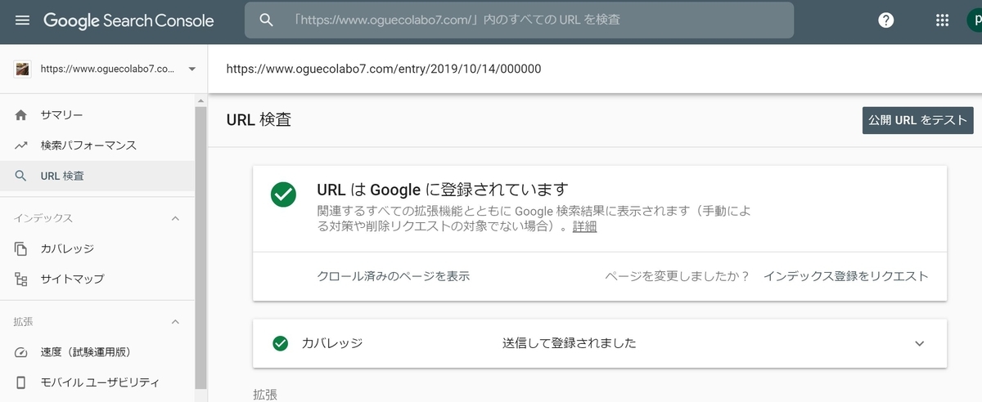Viewport: 982px width, 402px height.
Task: Open the help question mark icon
Action: tap(886, 20)
